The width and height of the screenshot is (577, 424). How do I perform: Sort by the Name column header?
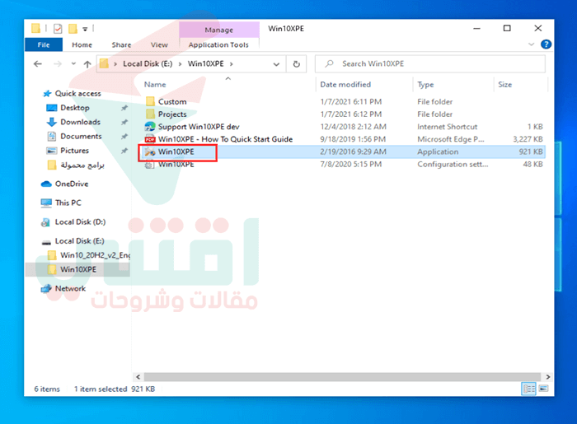[x=155, y=85]
